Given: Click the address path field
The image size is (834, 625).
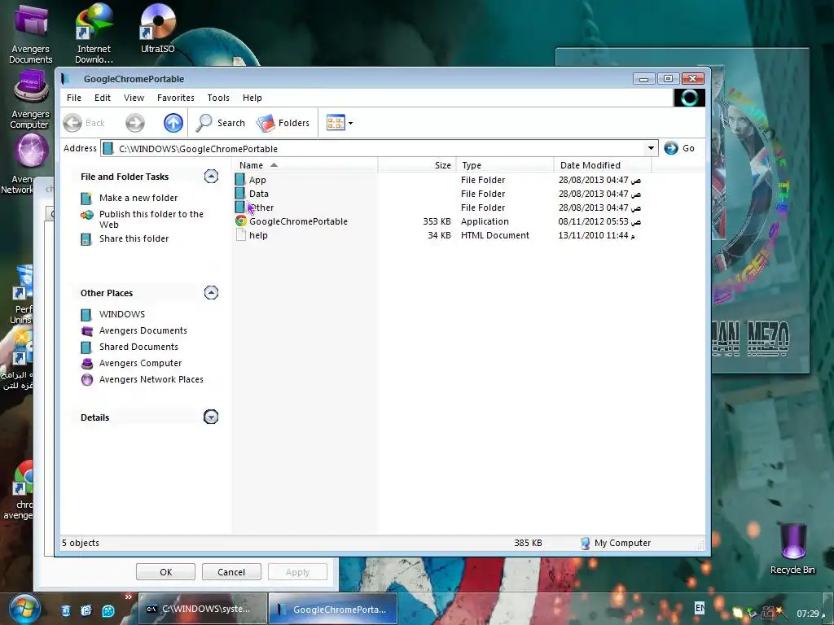Looking at the screenshot, I should coord(379,148).
